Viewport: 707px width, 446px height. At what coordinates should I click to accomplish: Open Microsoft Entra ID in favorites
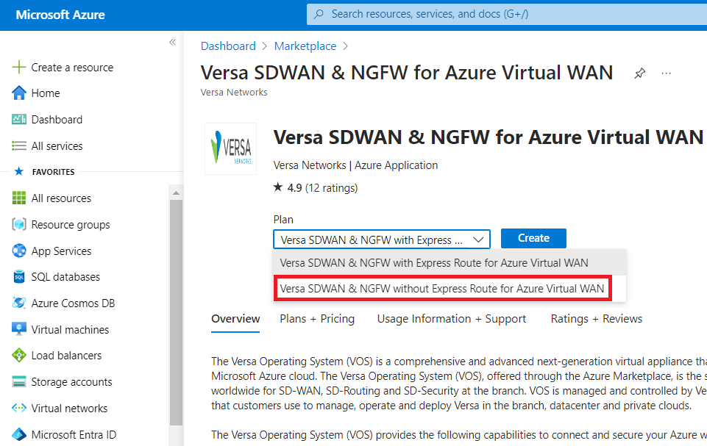point(74,435)
